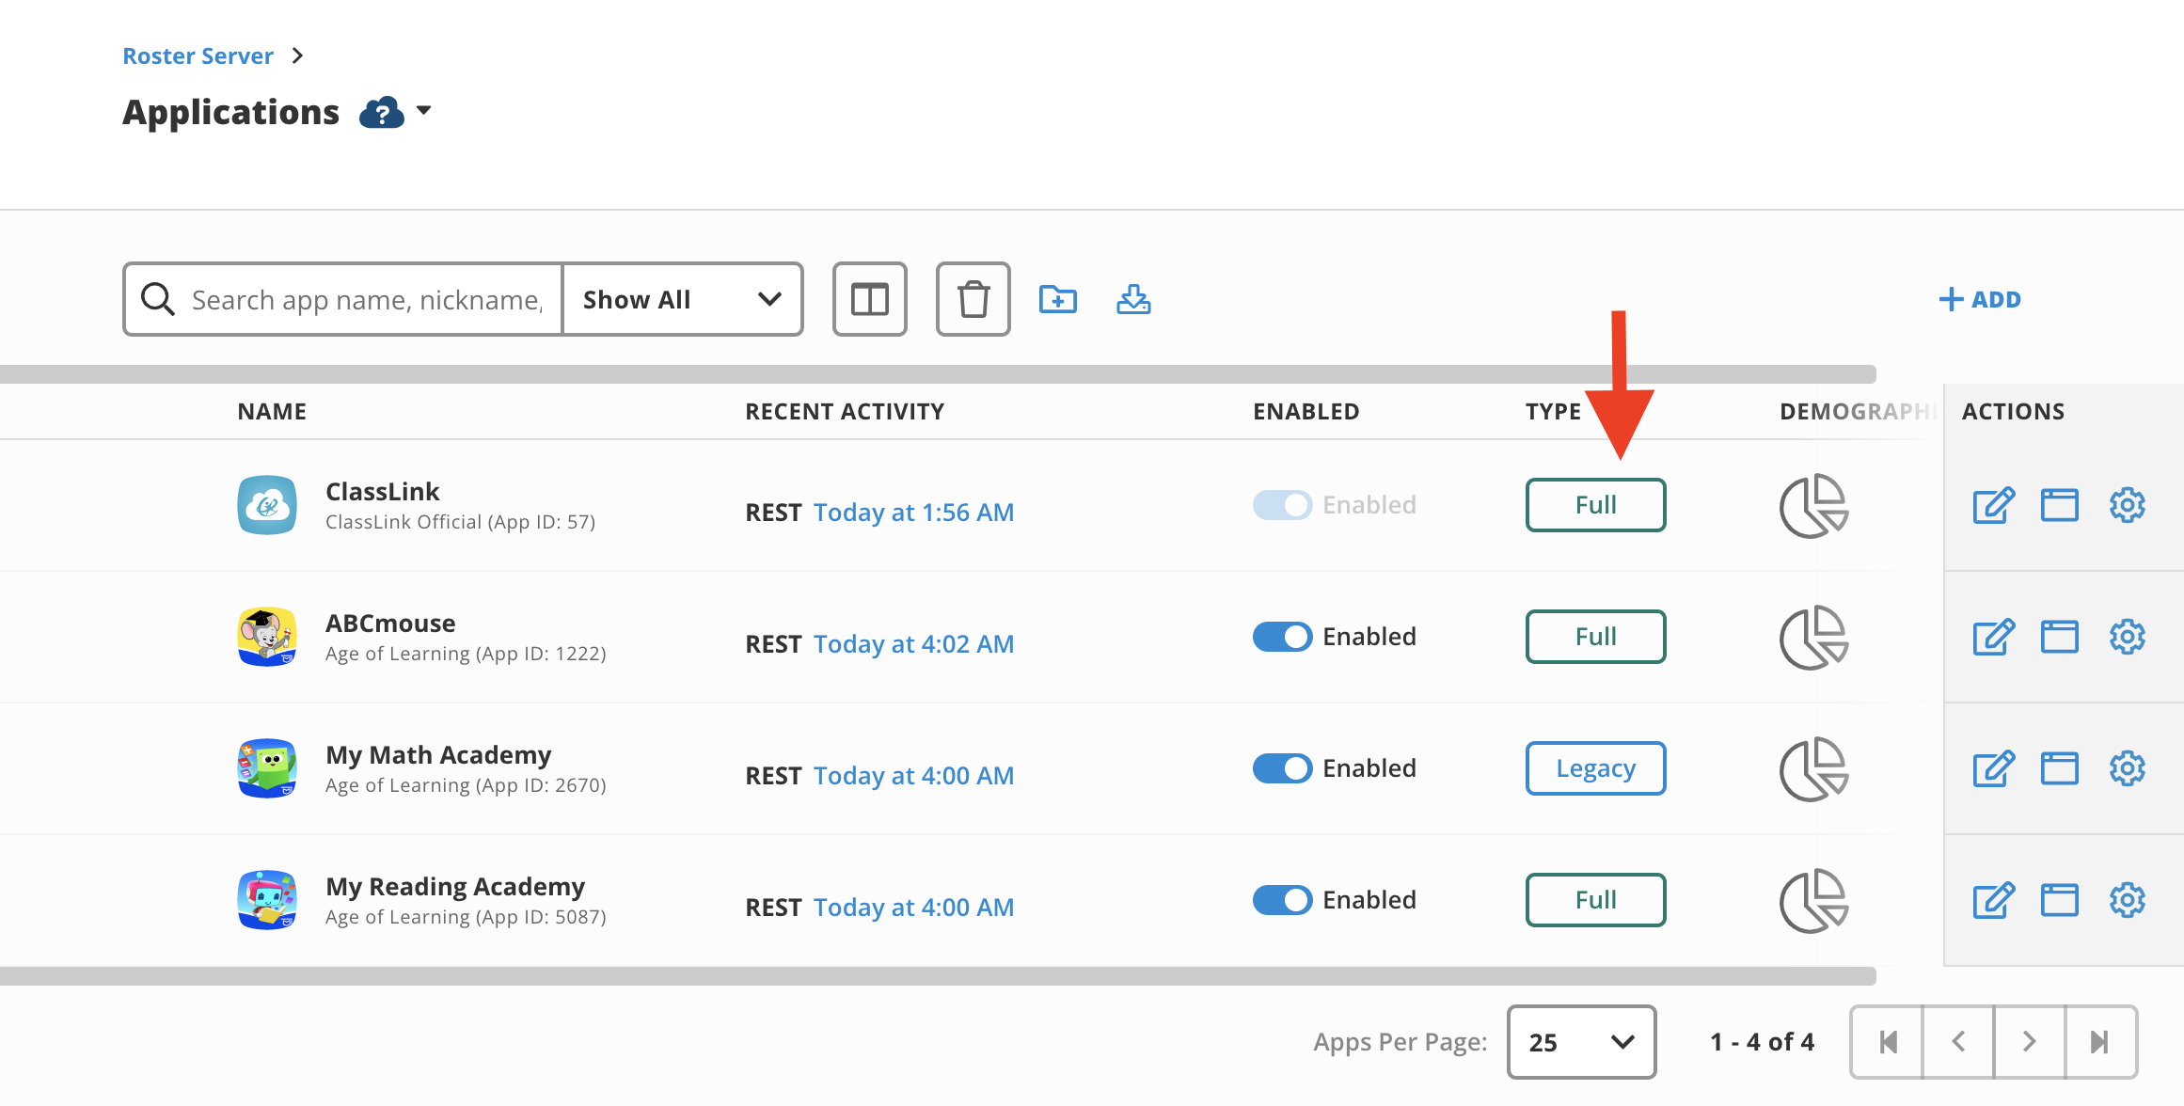Select the ClassLink app icon

[x=267, y=505]
